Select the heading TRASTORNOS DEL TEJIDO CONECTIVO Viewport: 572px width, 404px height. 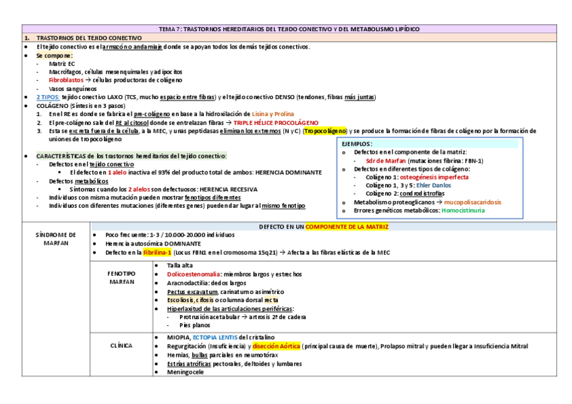pos(91,36)
